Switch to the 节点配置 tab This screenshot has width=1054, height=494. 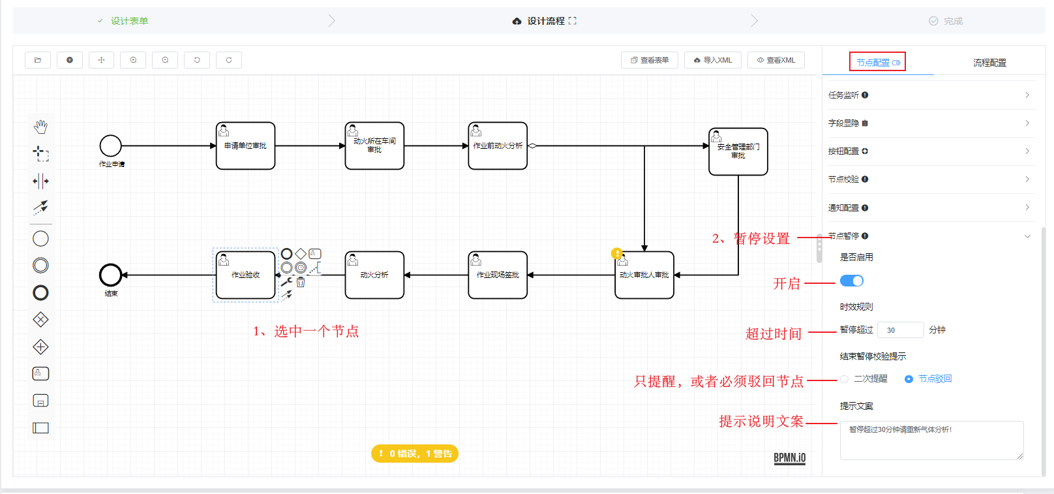[877, 63]
